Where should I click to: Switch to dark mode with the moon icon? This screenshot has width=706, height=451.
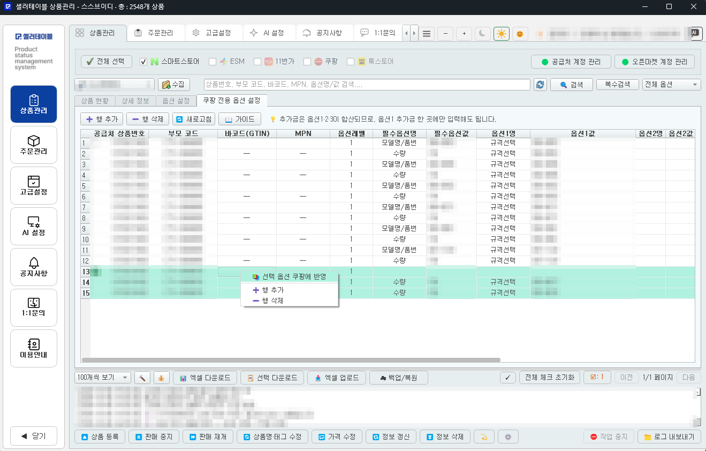483,34
